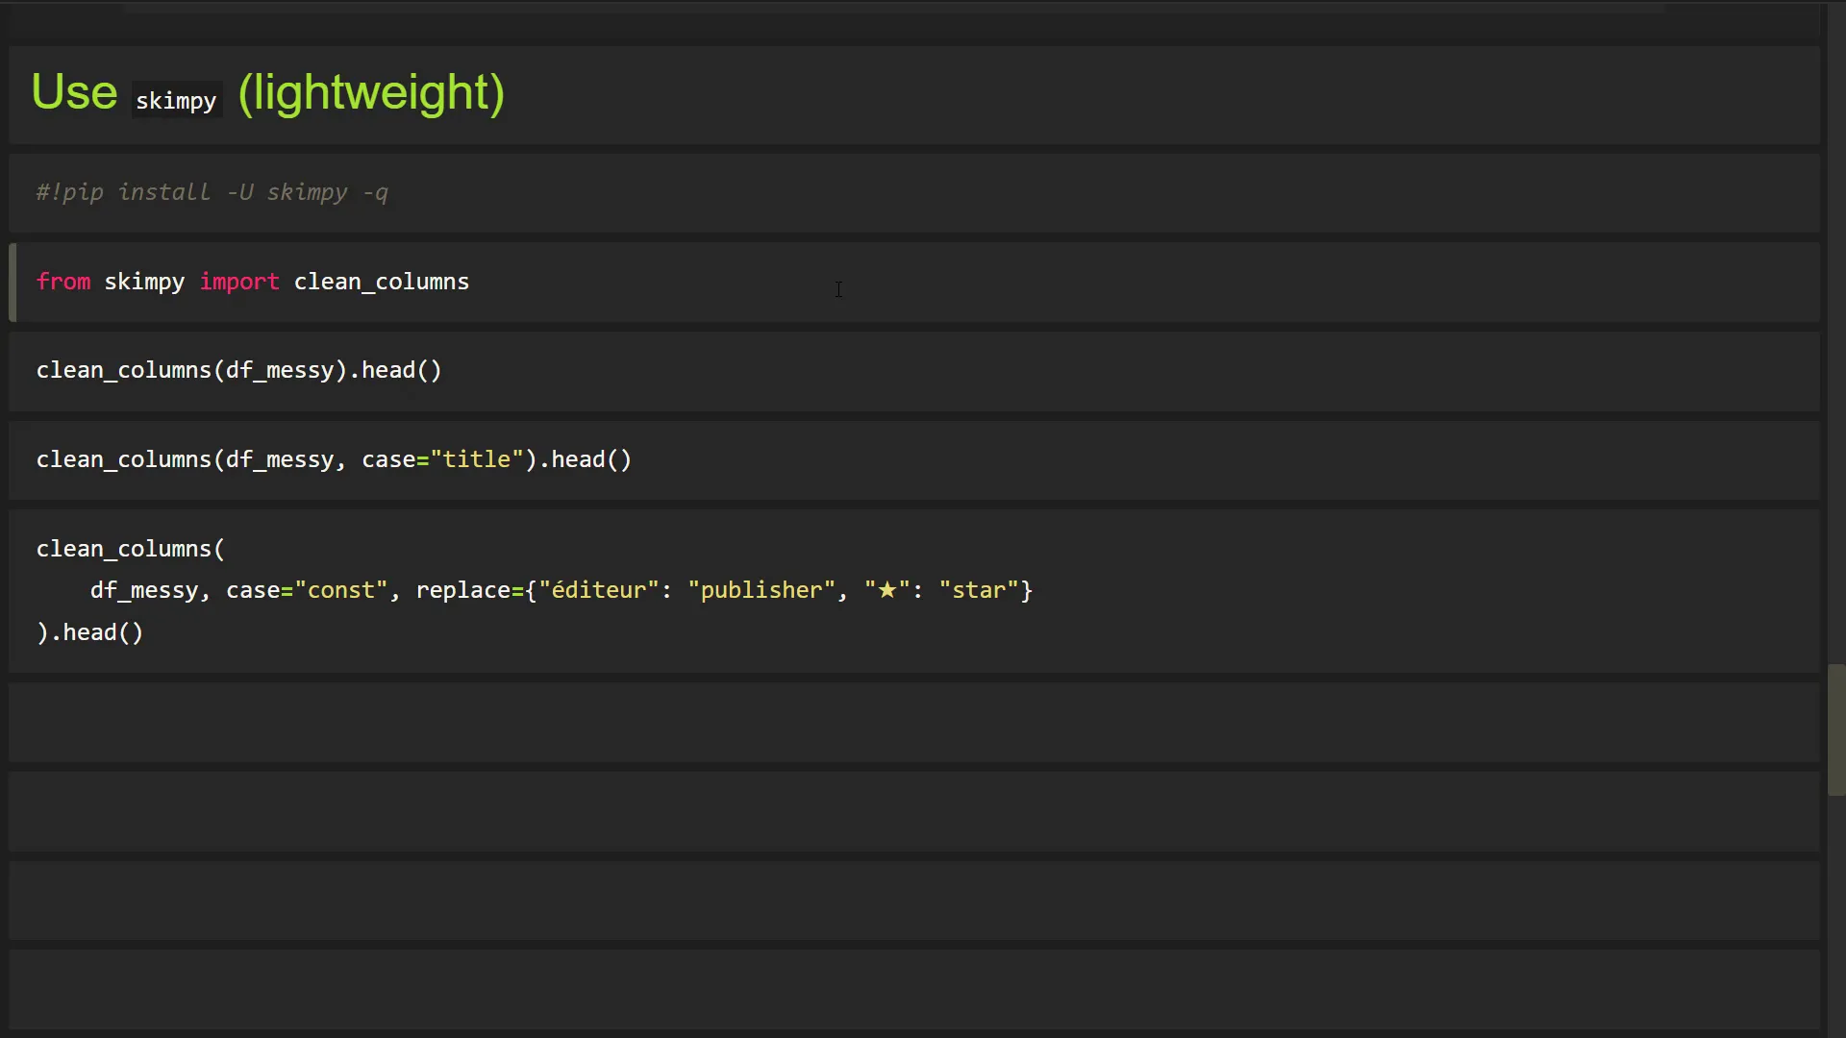Click the "star" string in code

[978, 590]
